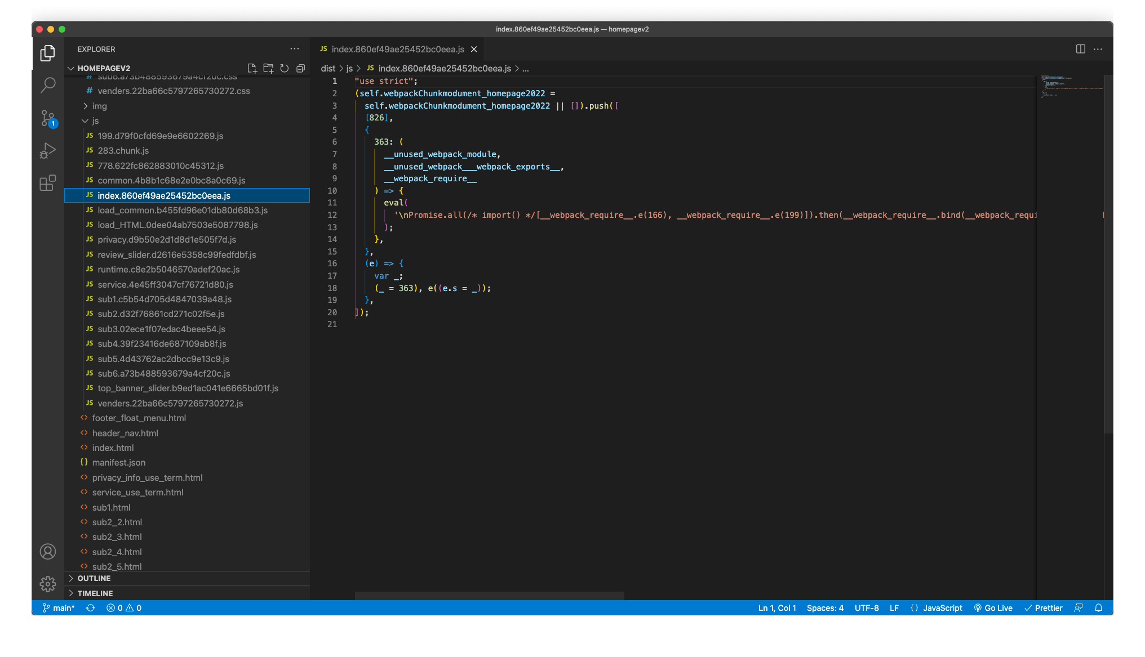Split the editor to the right

tap(1080, 49)
